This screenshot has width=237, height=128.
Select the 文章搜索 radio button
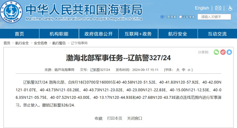tap(162, 17)
